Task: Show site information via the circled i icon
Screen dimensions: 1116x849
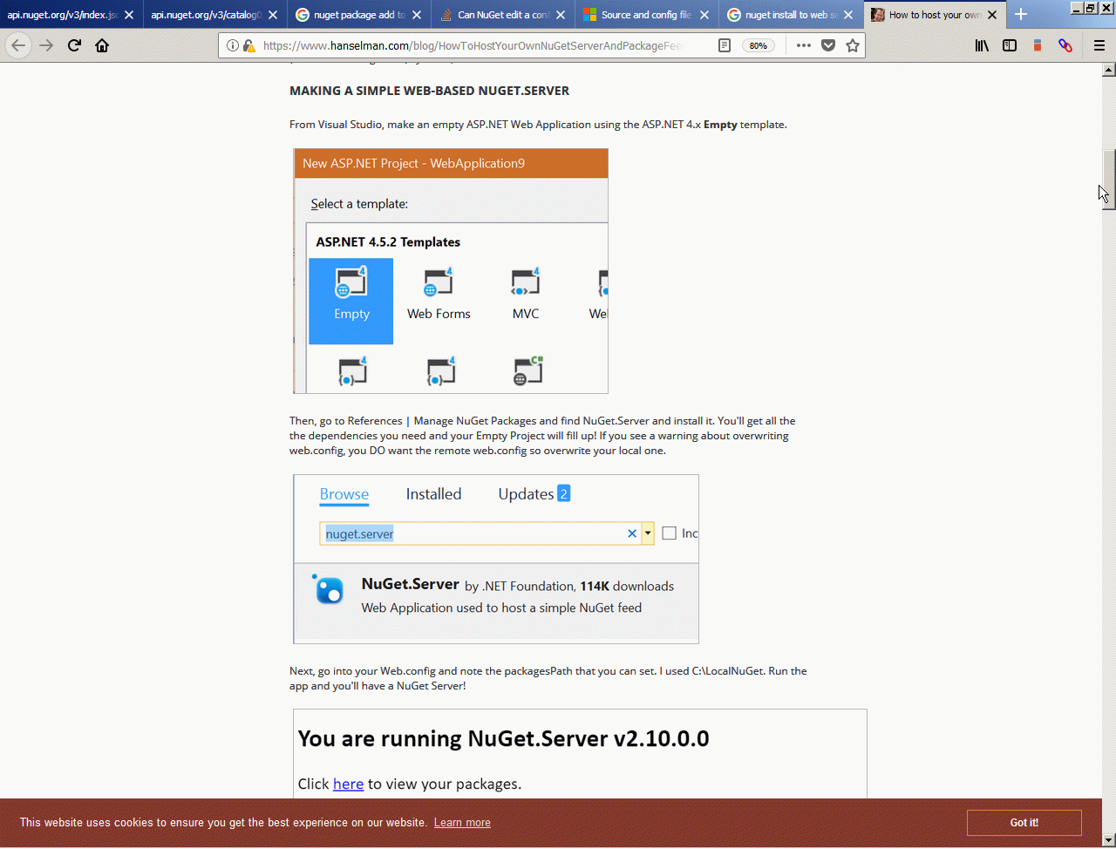Action: 233,45
